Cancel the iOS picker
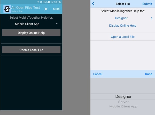 pyautogui.click(x=98, y=74)
